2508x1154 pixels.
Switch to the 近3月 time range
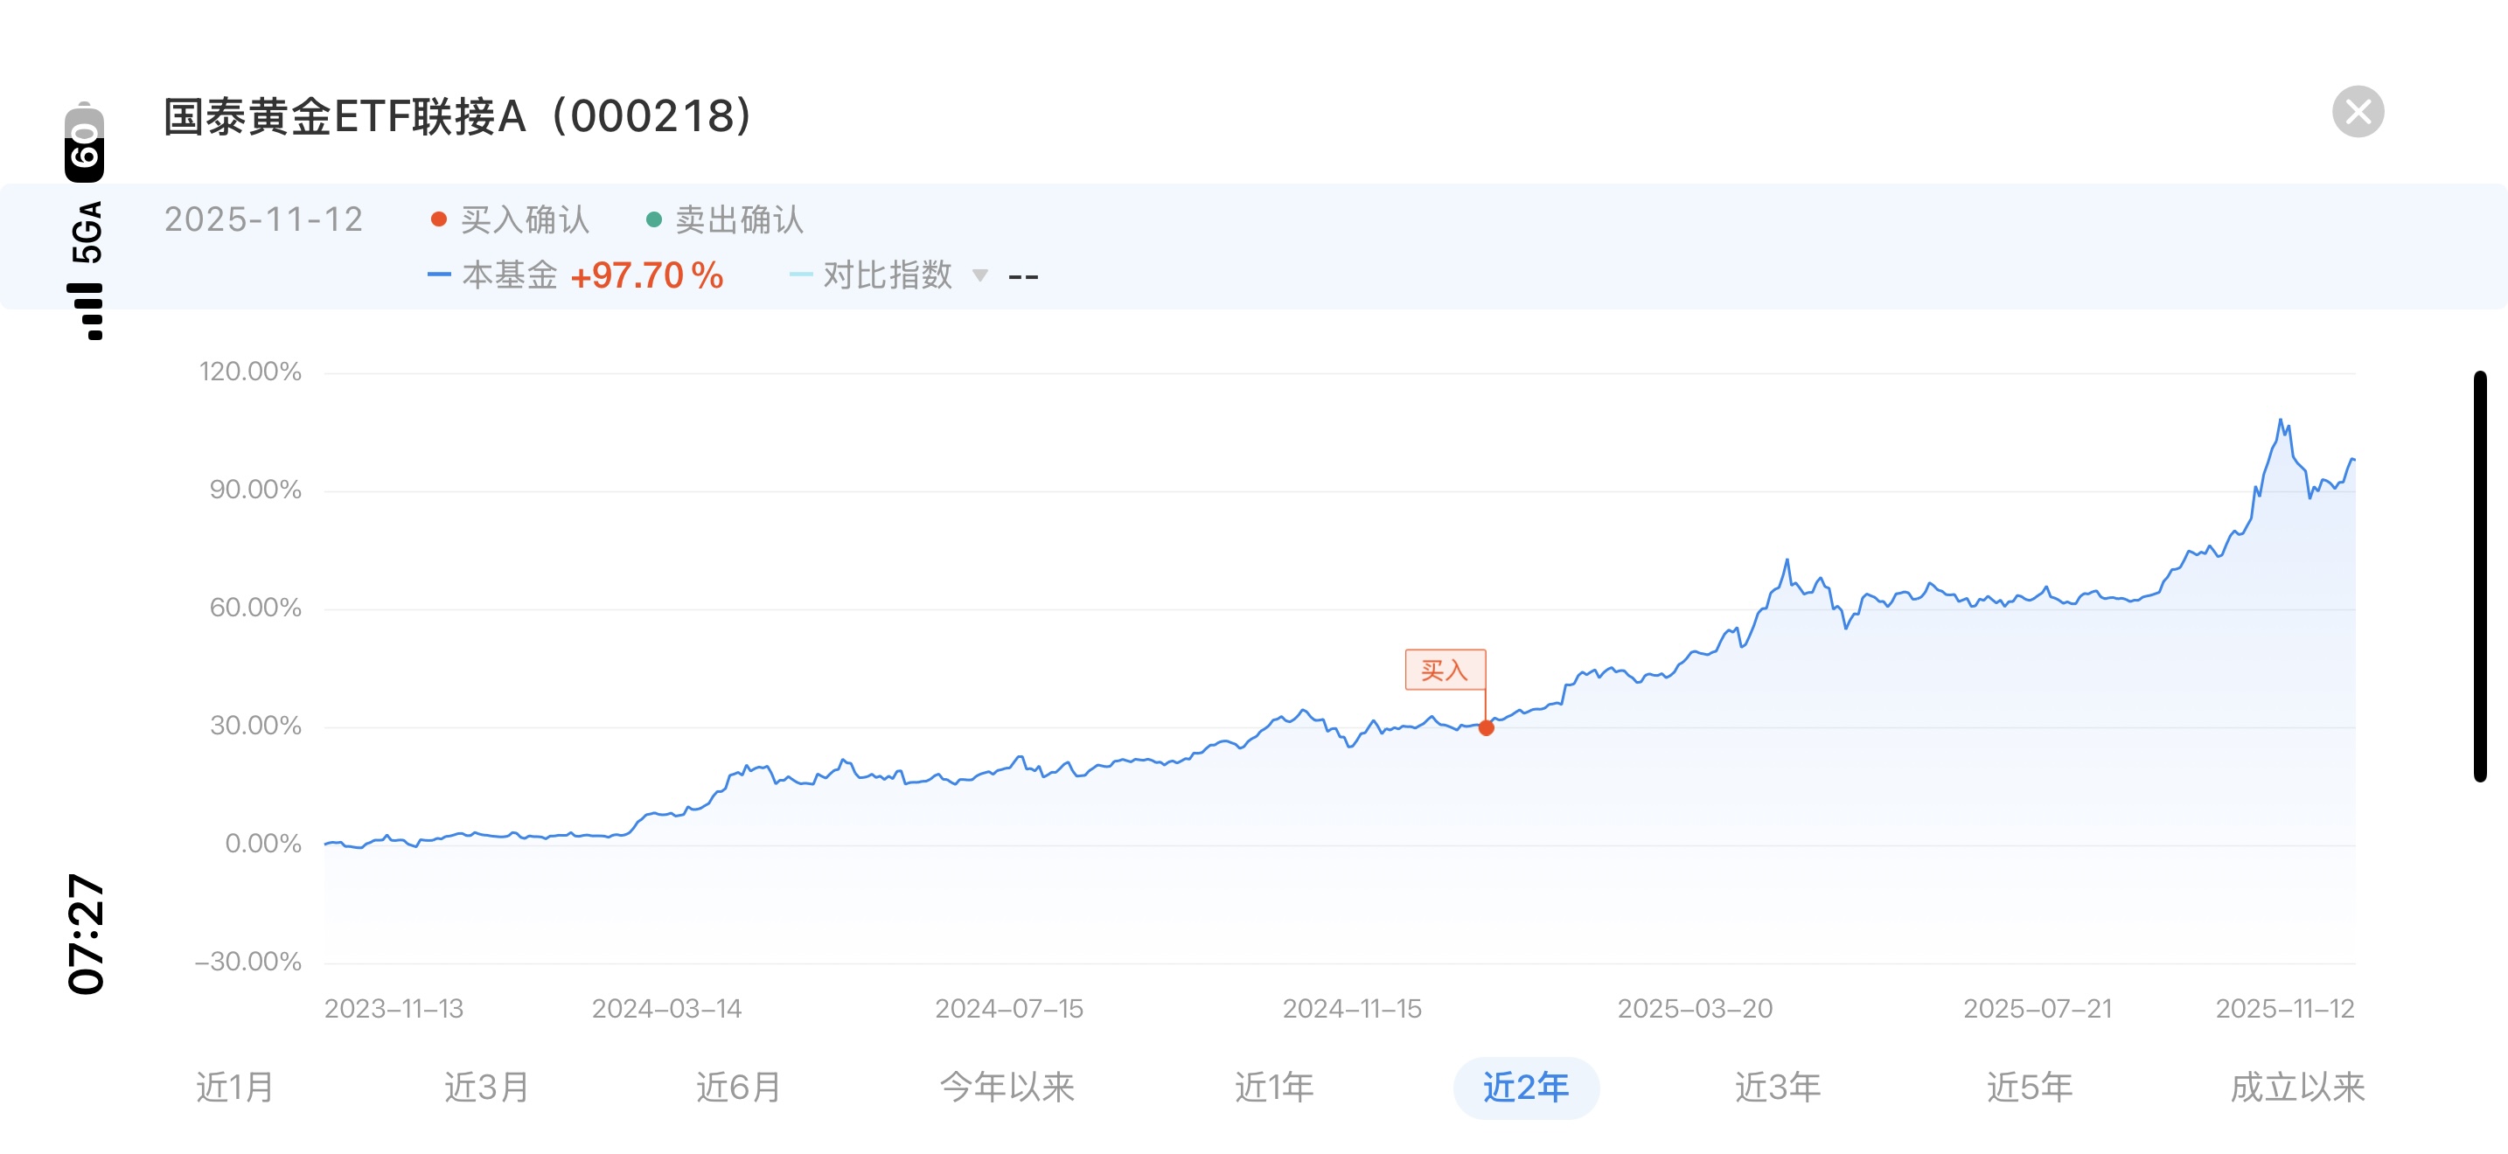487,1087
